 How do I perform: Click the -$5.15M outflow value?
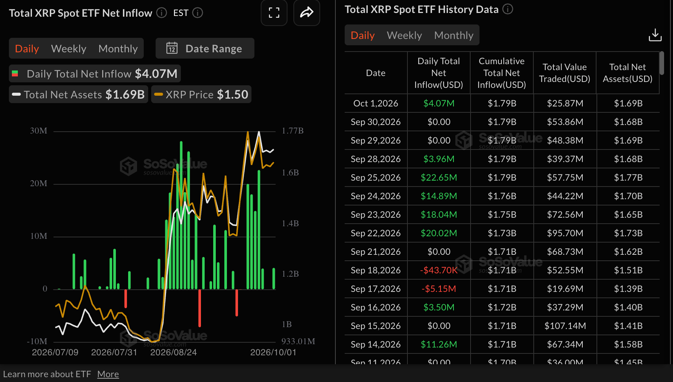click(439, 289)
